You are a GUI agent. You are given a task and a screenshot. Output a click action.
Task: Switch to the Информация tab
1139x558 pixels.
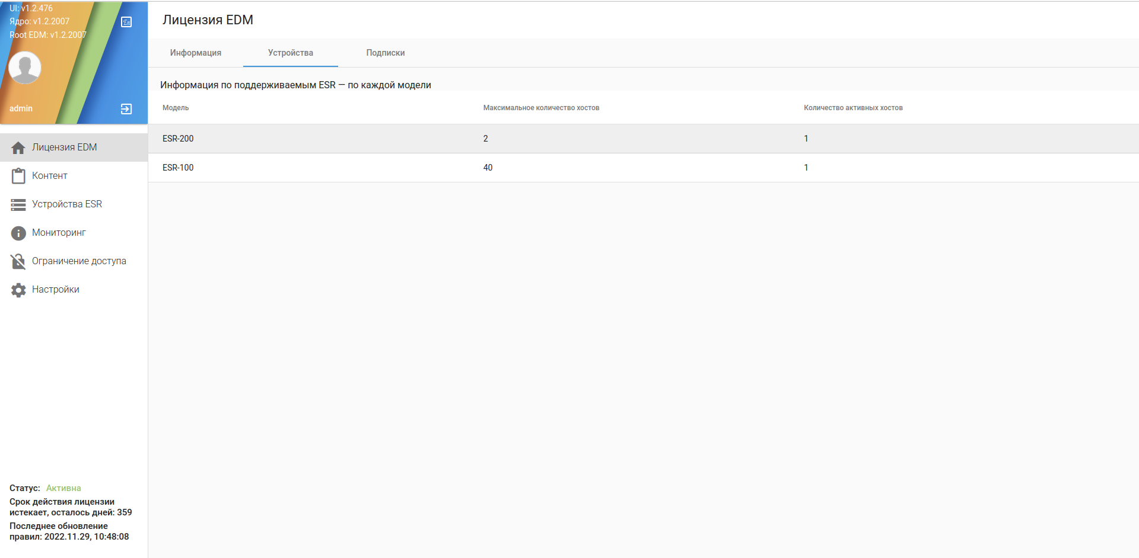point(196,53)
